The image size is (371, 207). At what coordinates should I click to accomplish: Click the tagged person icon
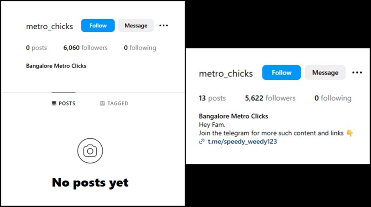(102, 103)
